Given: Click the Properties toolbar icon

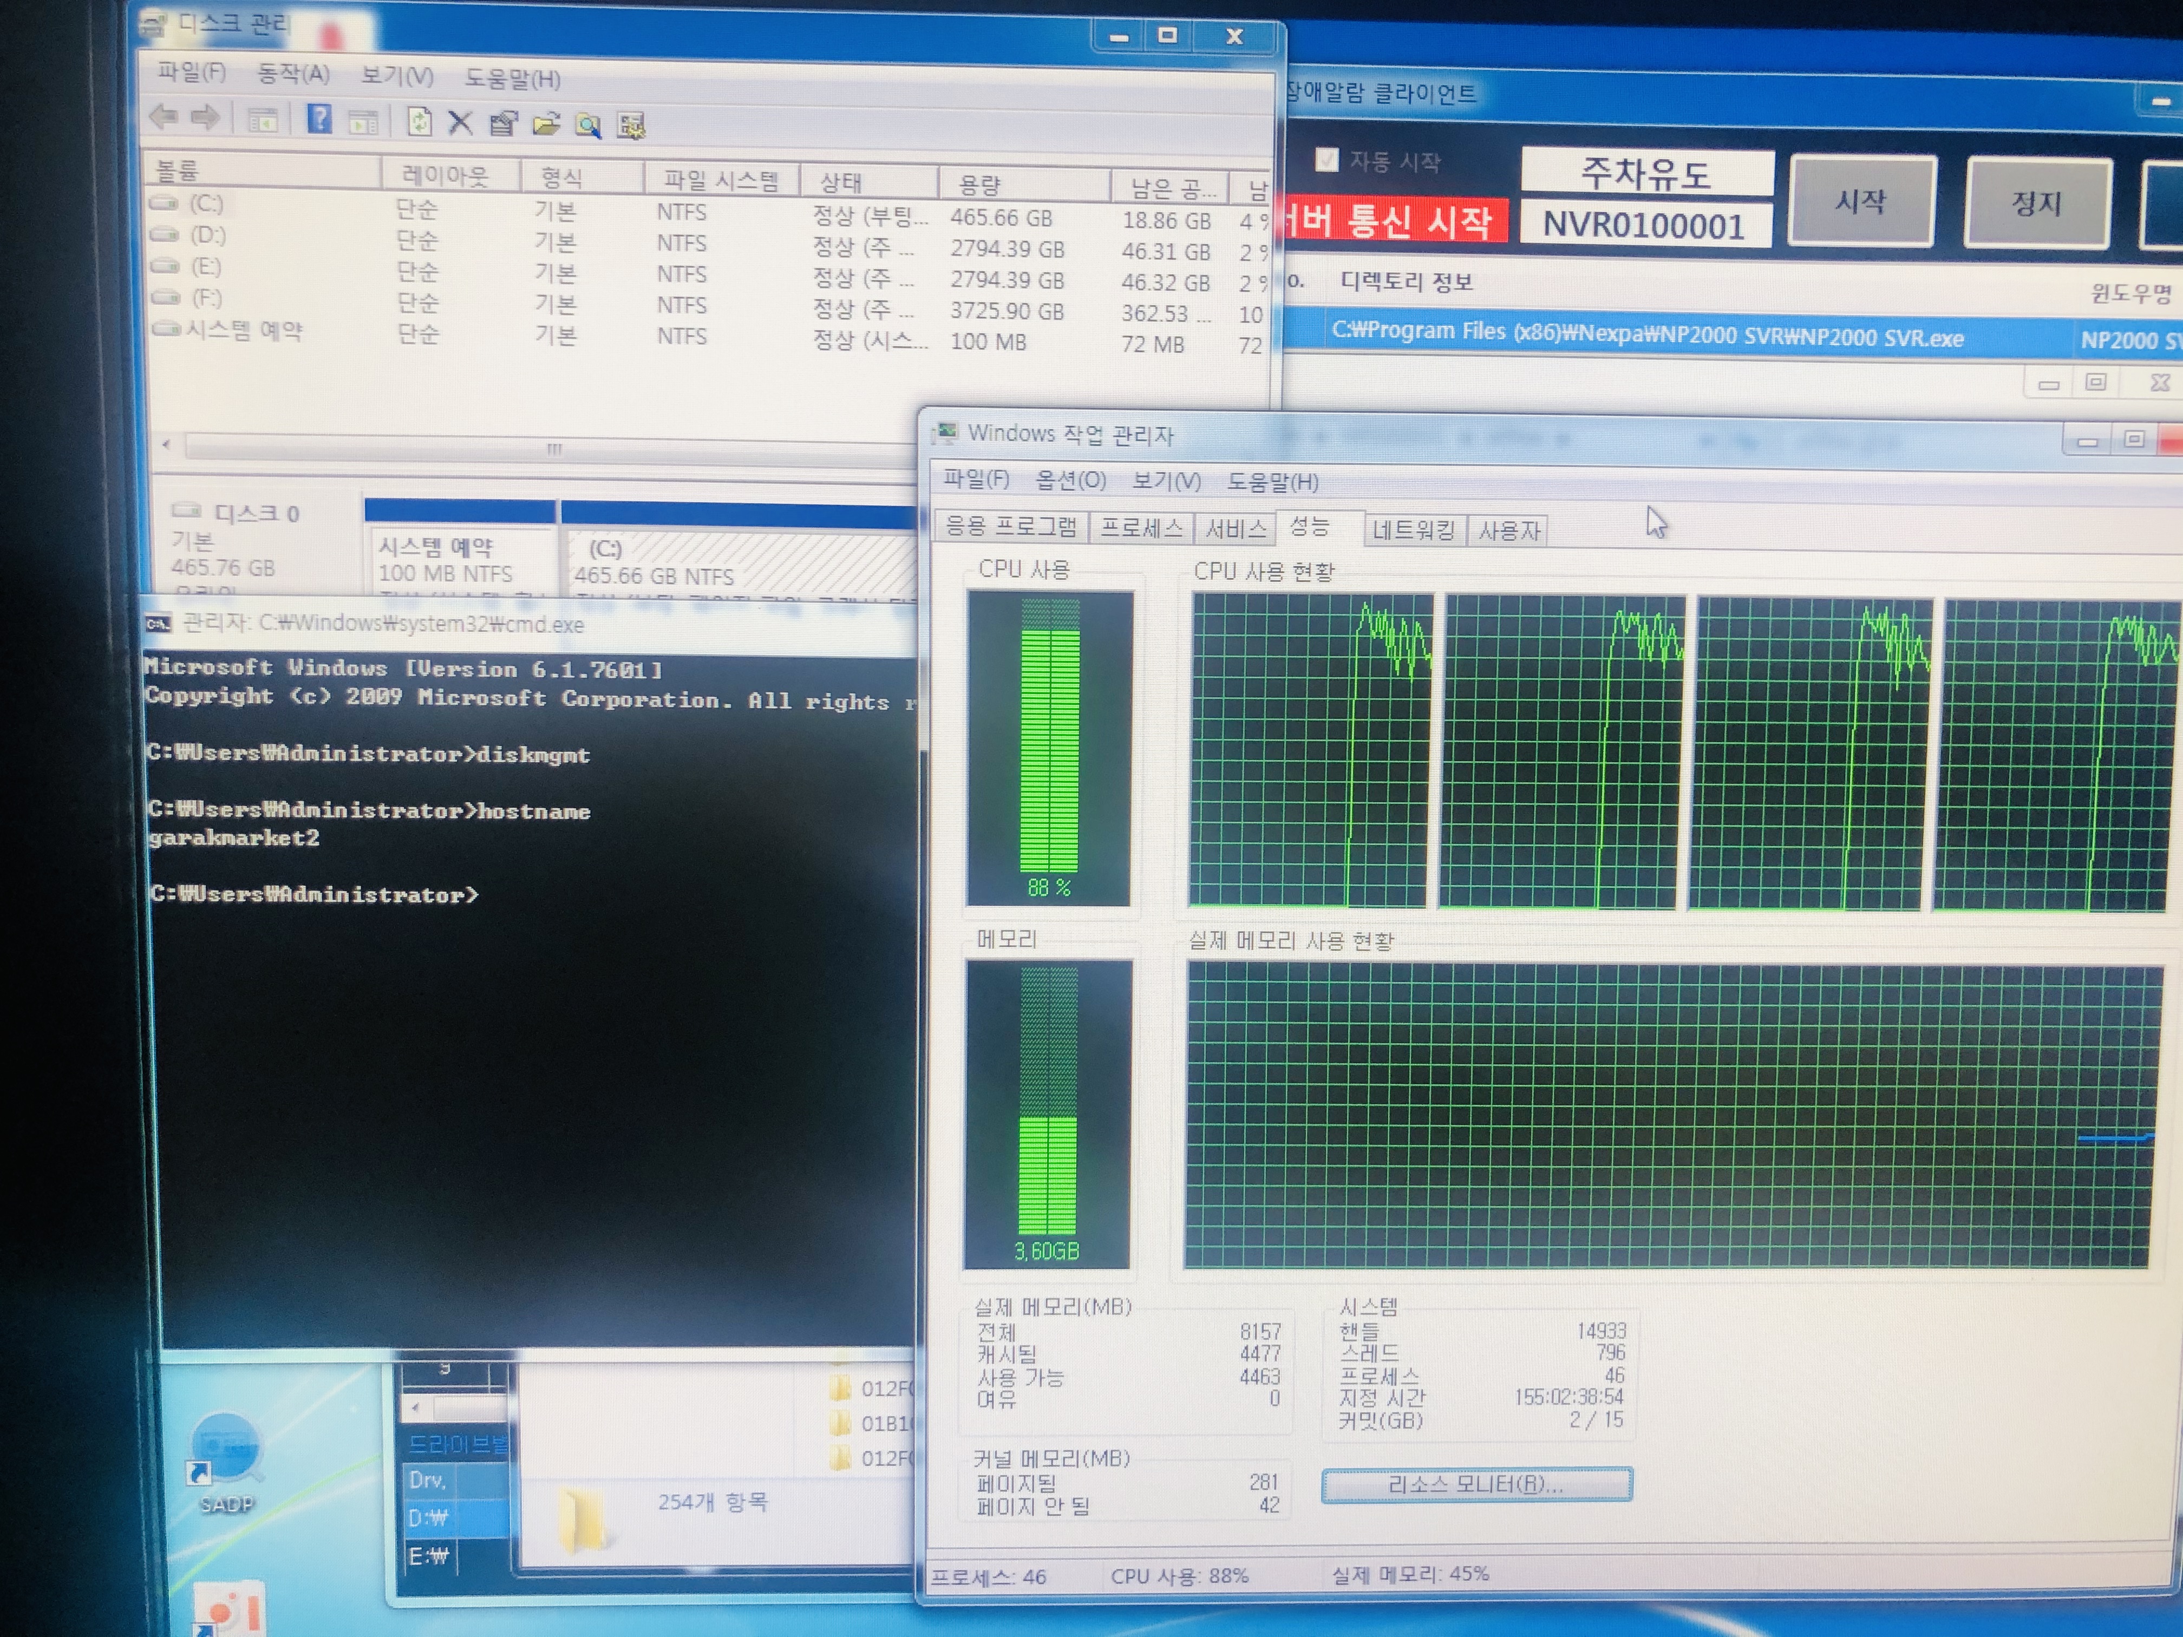Looking at the screenshot, I should click(504, 123).
